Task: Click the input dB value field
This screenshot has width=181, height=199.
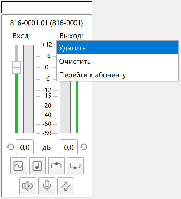Action: tap(25, 147)
